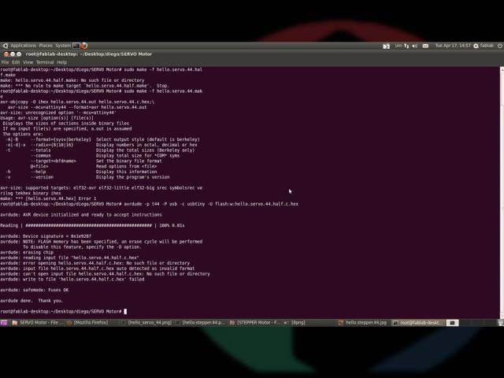Open the terminal Help menu

[x=62, y=62]
